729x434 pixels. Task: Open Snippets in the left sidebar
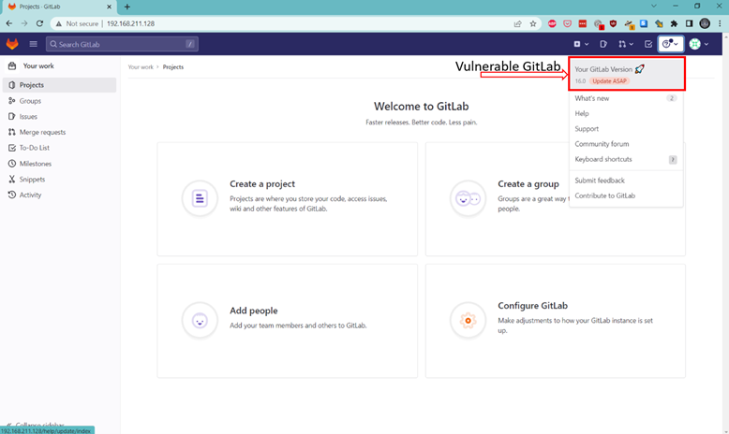[33, 180]
